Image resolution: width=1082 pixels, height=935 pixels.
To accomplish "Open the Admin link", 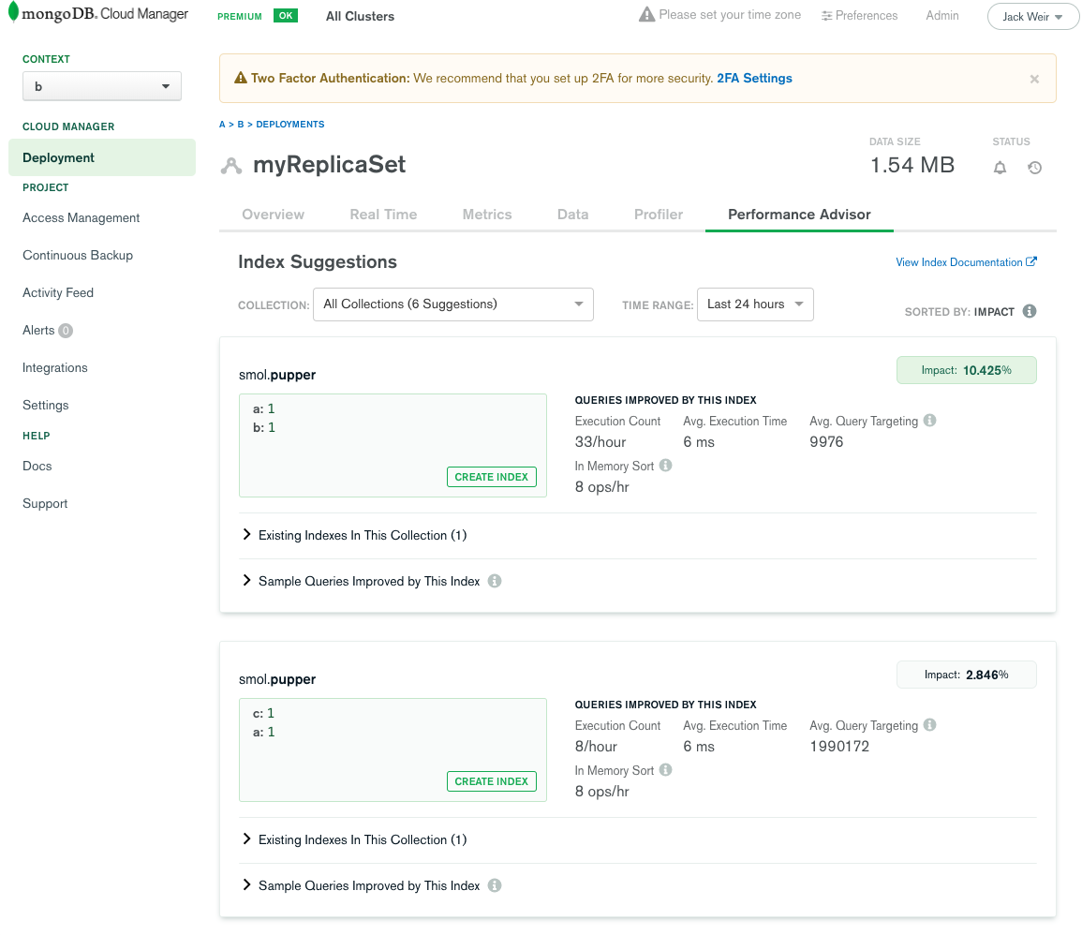I will 941,15.
